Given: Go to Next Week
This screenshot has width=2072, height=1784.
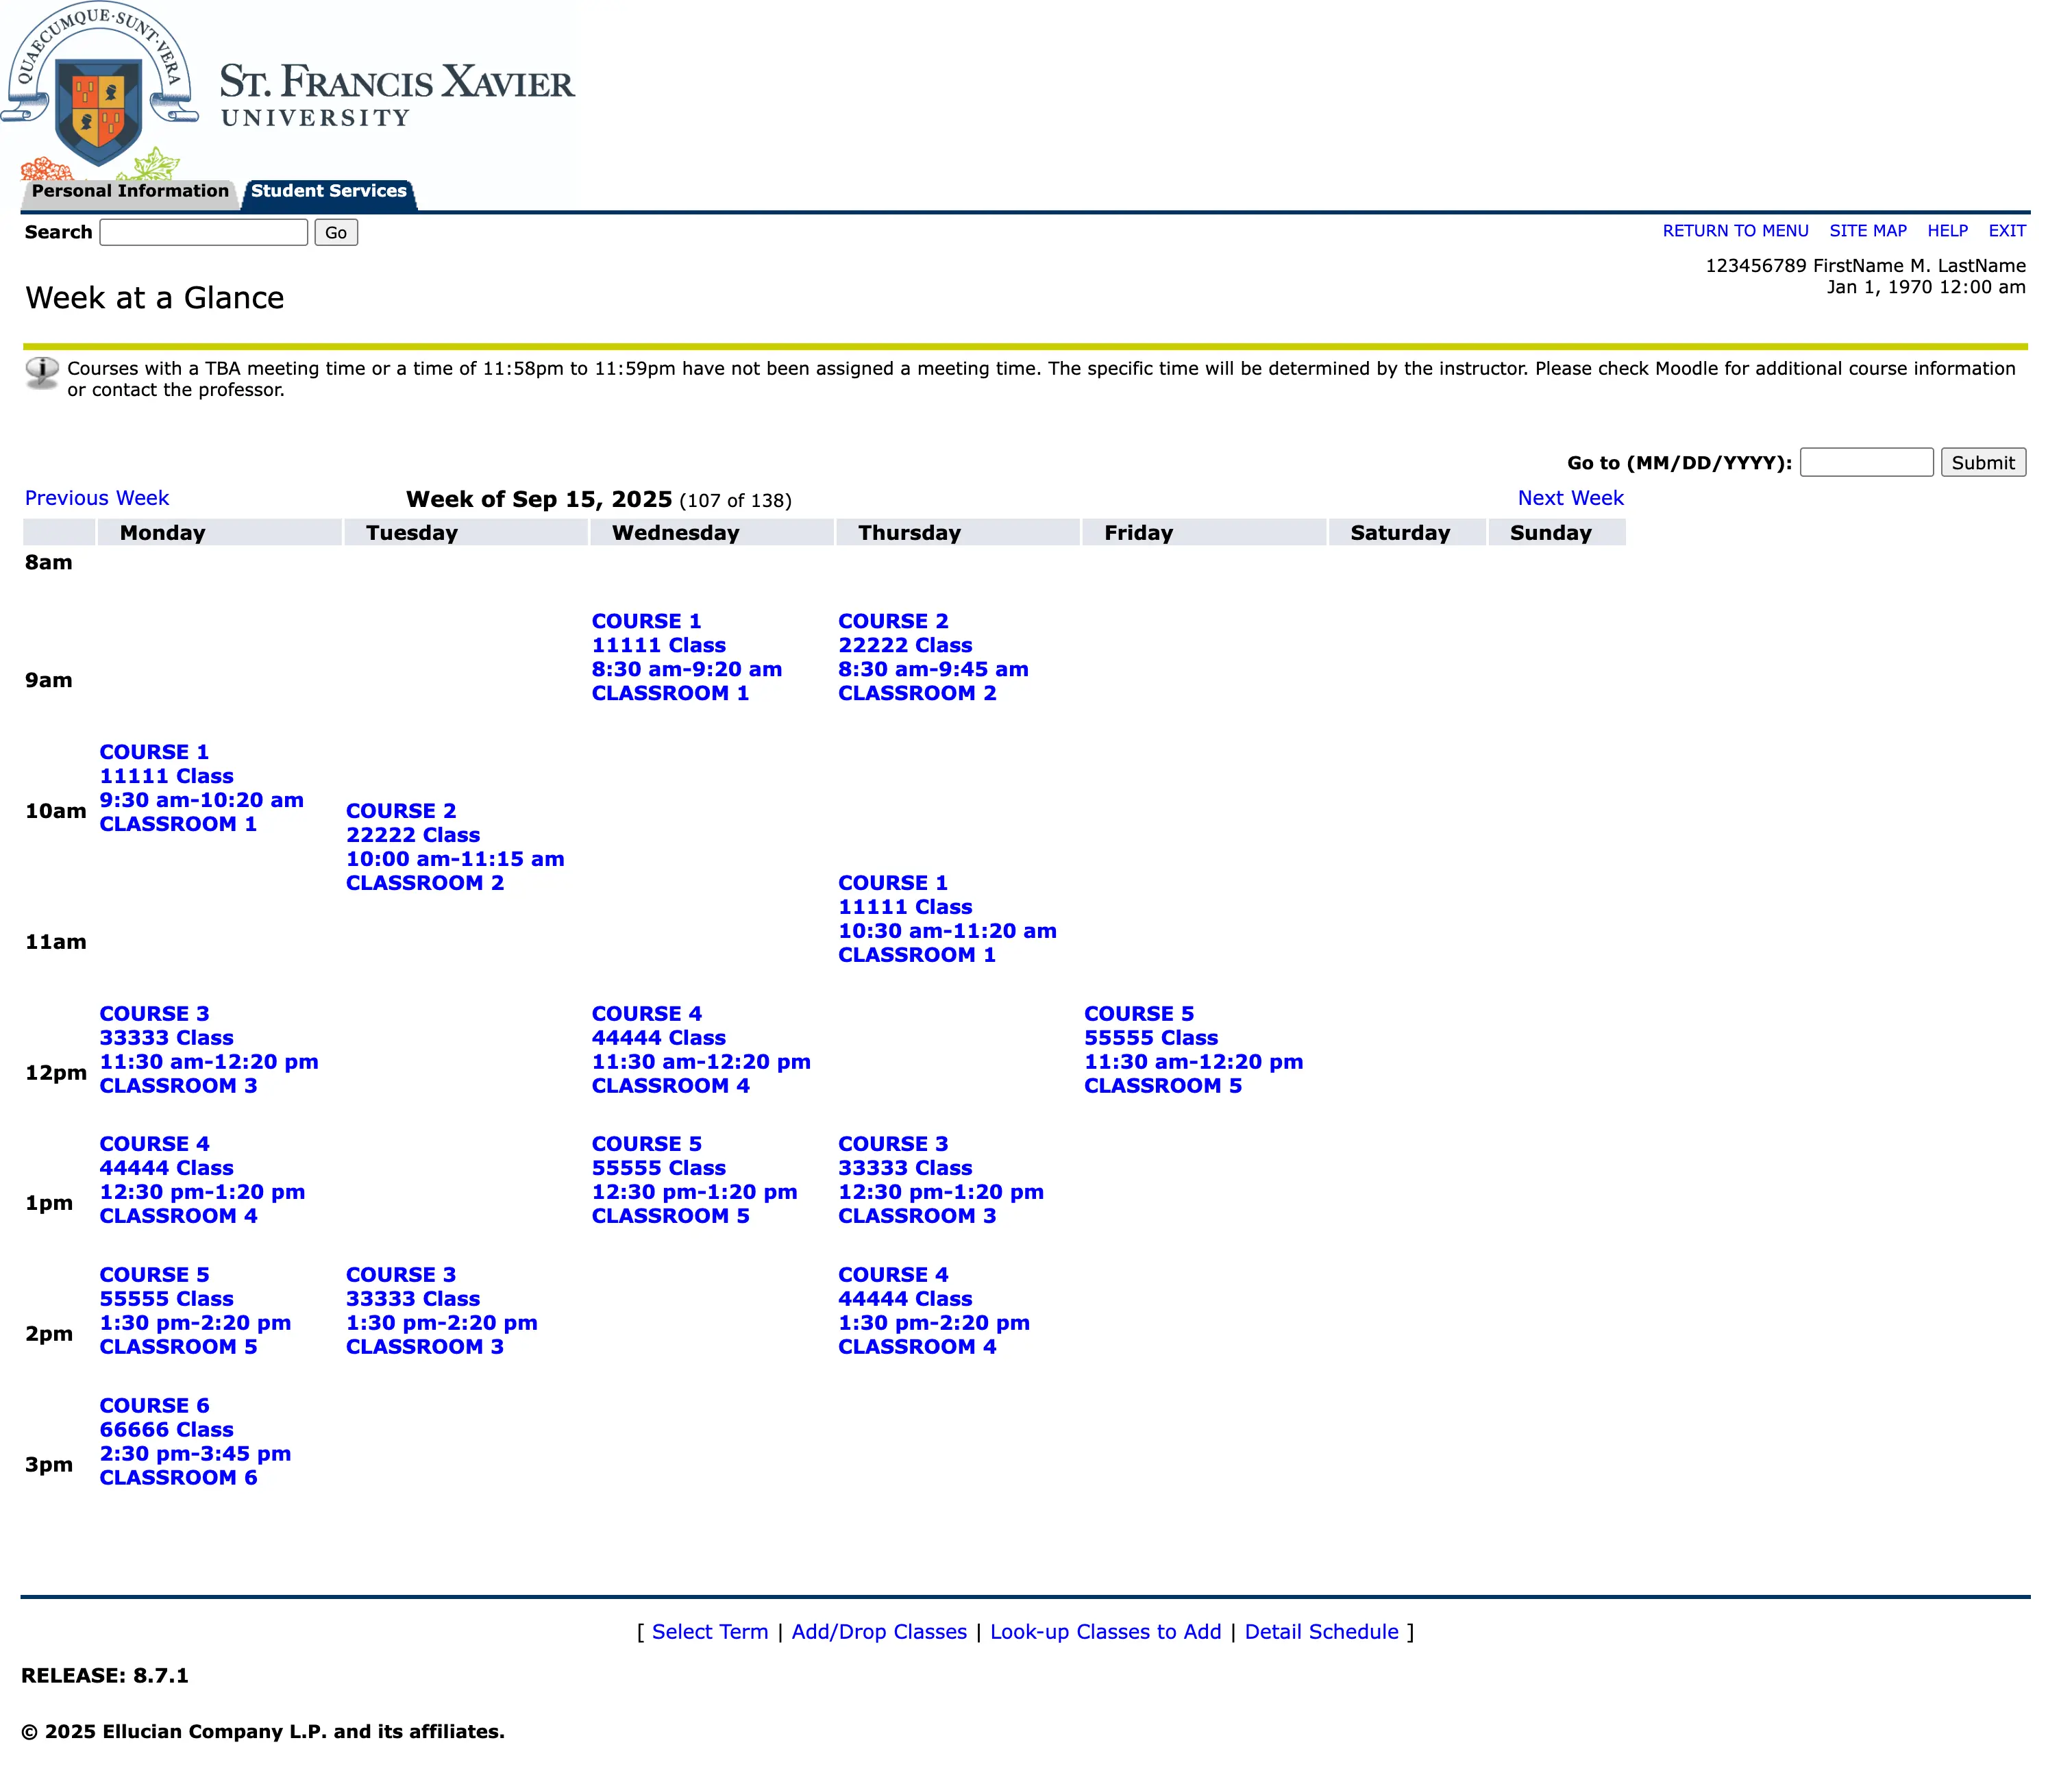Looking at the screenshot, I should (x=1570, y=498).
